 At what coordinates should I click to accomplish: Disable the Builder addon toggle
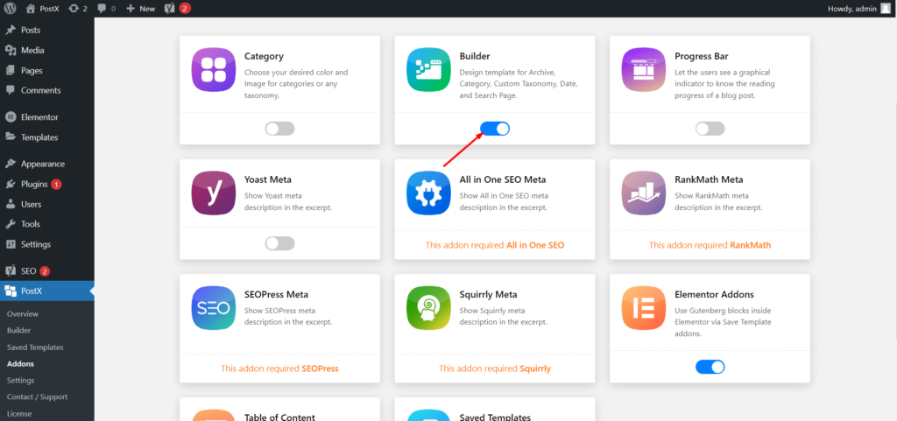pos(495,129)
